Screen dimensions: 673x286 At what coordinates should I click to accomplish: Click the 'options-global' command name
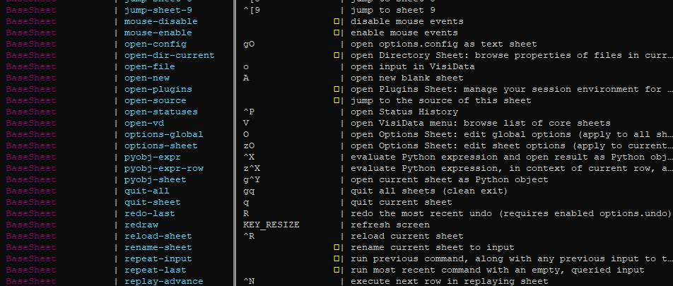point(163,134)
